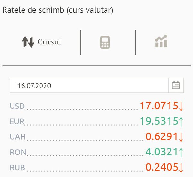The image size is (193, 177).
Task: Select the RON currency label
Action: [18, 152]
